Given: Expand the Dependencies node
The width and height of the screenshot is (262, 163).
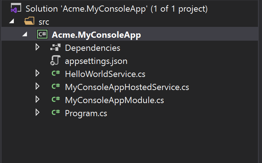Looking at the screenshot, I should (x=38, y=47).
